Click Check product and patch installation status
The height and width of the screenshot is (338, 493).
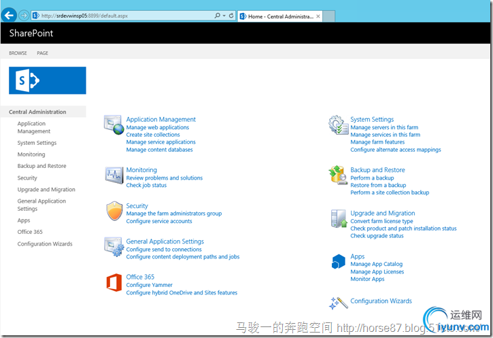pyautogui.click(x=403, y=229)
